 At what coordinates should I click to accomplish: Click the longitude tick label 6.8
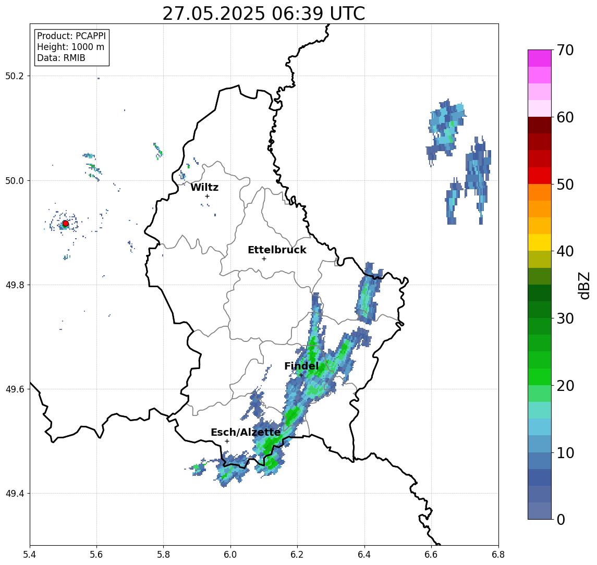[x=498, y=555]
